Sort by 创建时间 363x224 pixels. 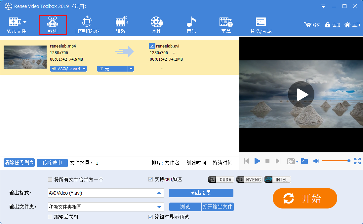196,163
